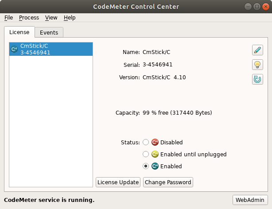Open the Process menu
This screenshot has width=272, height=209.
point(29,18)
